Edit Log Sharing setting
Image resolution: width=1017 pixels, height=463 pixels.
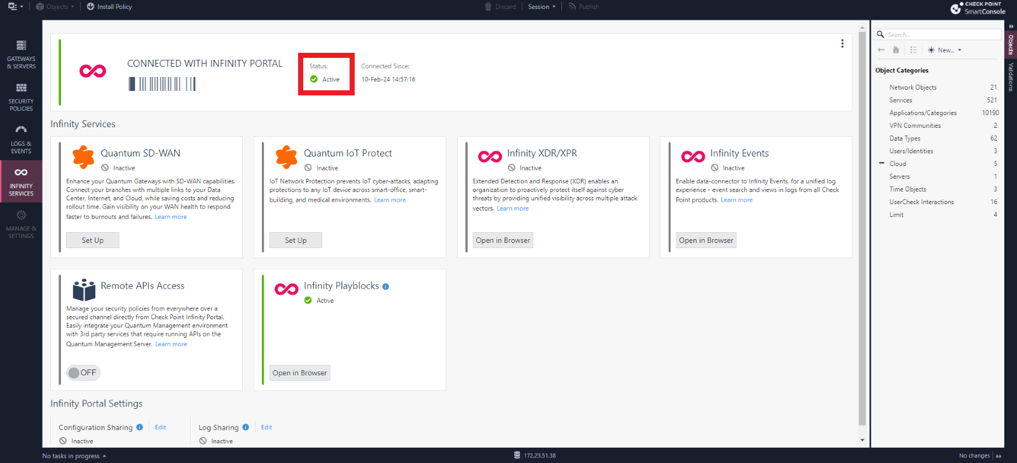tap(267, 427)
